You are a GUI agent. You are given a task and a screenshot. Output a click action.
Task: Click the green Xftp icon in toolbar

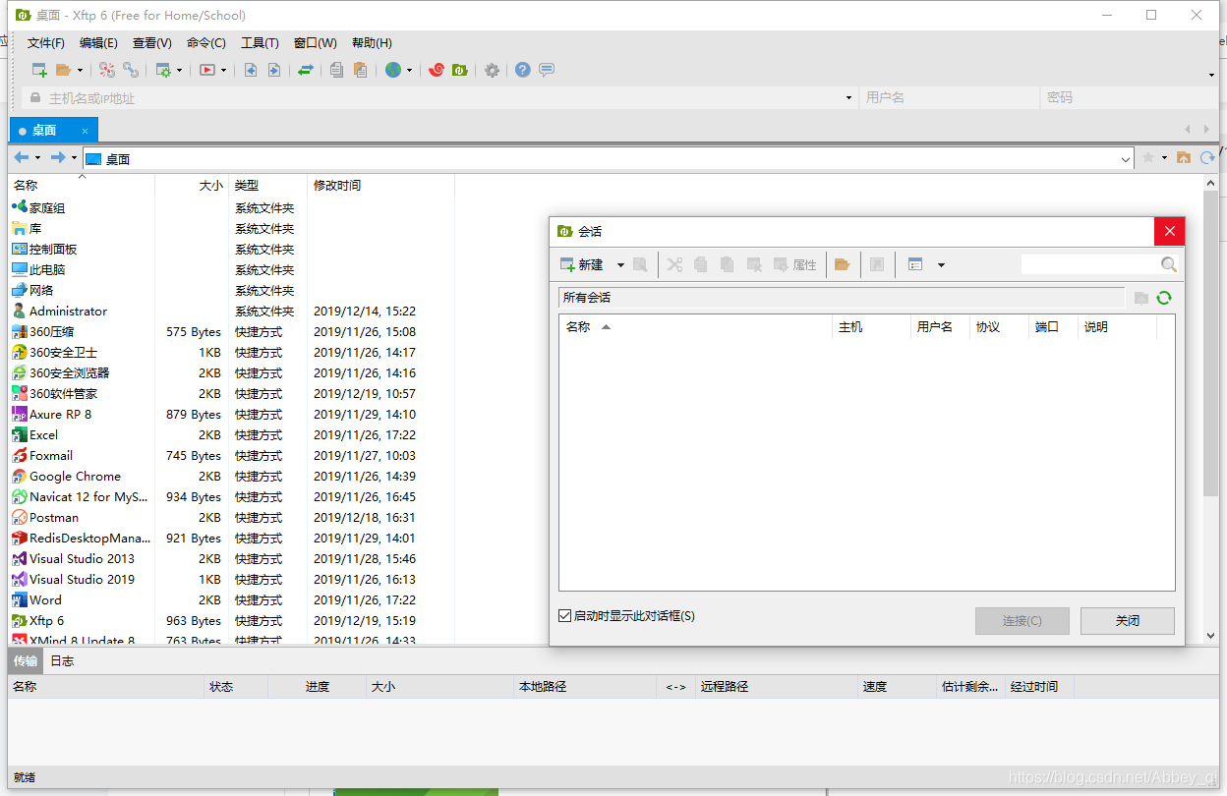[460, 70]
